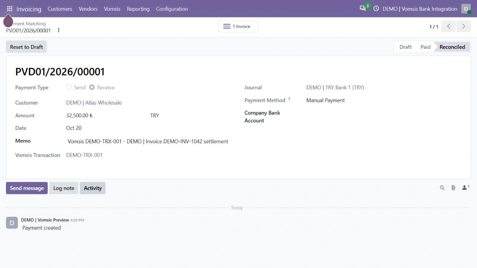
Task: Go to previous record arrow
Action: (x=449, y=26)
